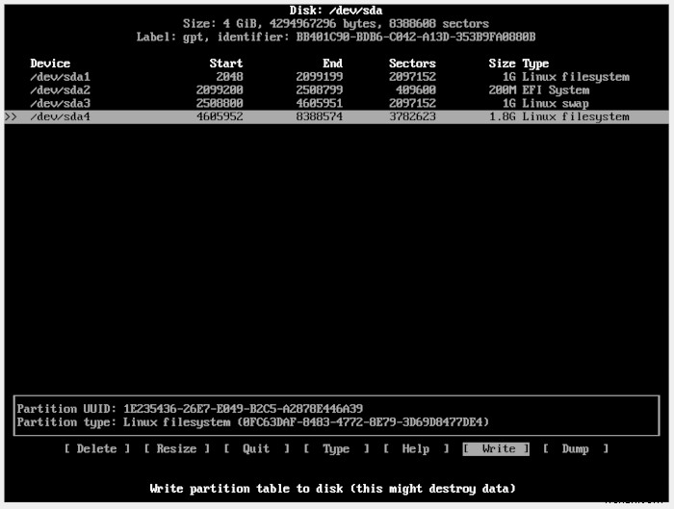Viewport: 674px width, 509px height.
Task: Open the Type option
Action: pyautogui.click(x=336, y=449)
